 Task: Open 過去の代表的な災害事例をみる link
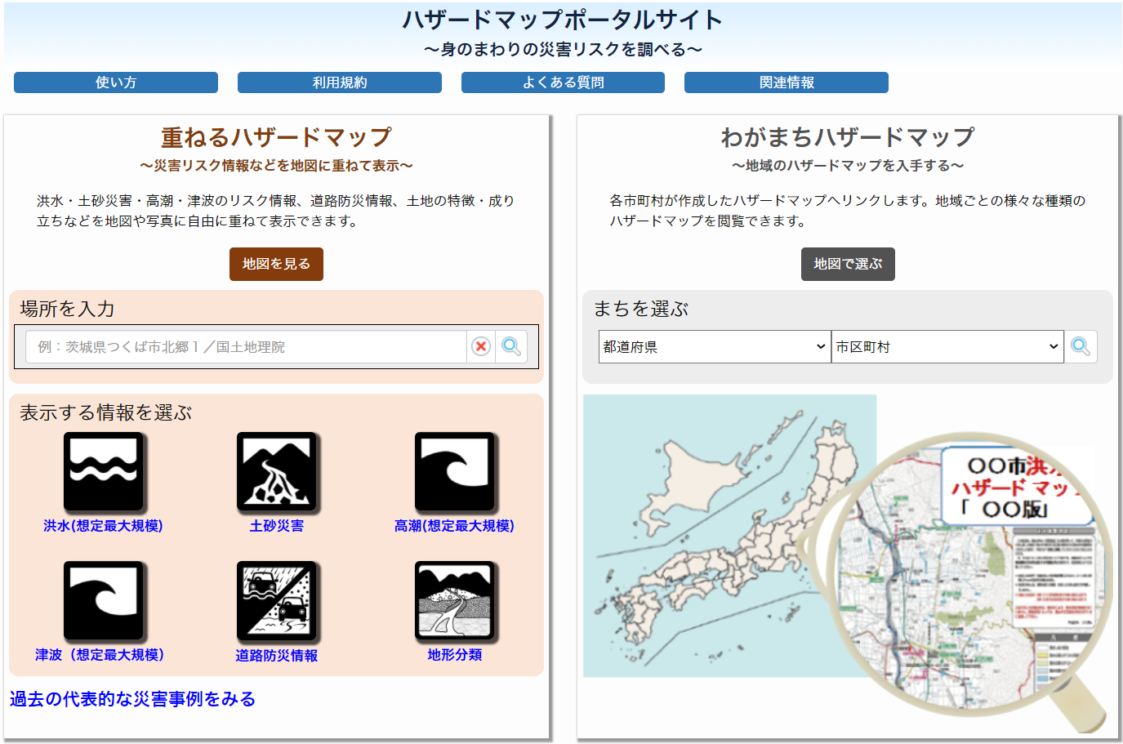coord(132,699)
